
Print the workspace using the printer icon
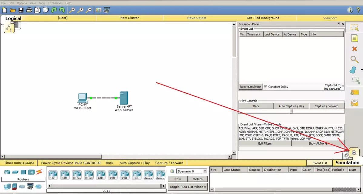(29, 10)
